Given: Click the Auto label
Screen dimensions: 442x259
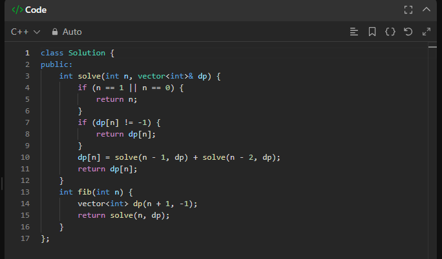Looking at the screenshot, I should (72, 32).
